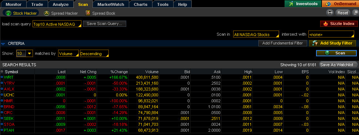Click the OnDemand button
The height and width of the screenshot is (135, 359).
pos(340,4)
